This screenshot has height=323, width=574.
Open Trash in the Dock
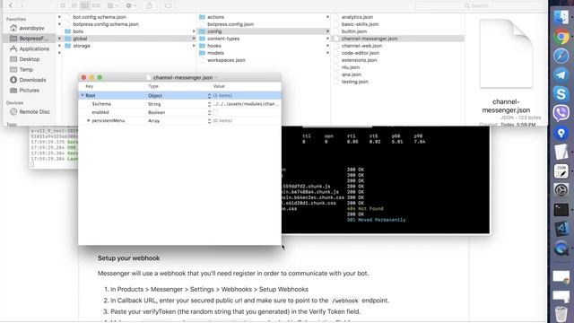(561, 313)
